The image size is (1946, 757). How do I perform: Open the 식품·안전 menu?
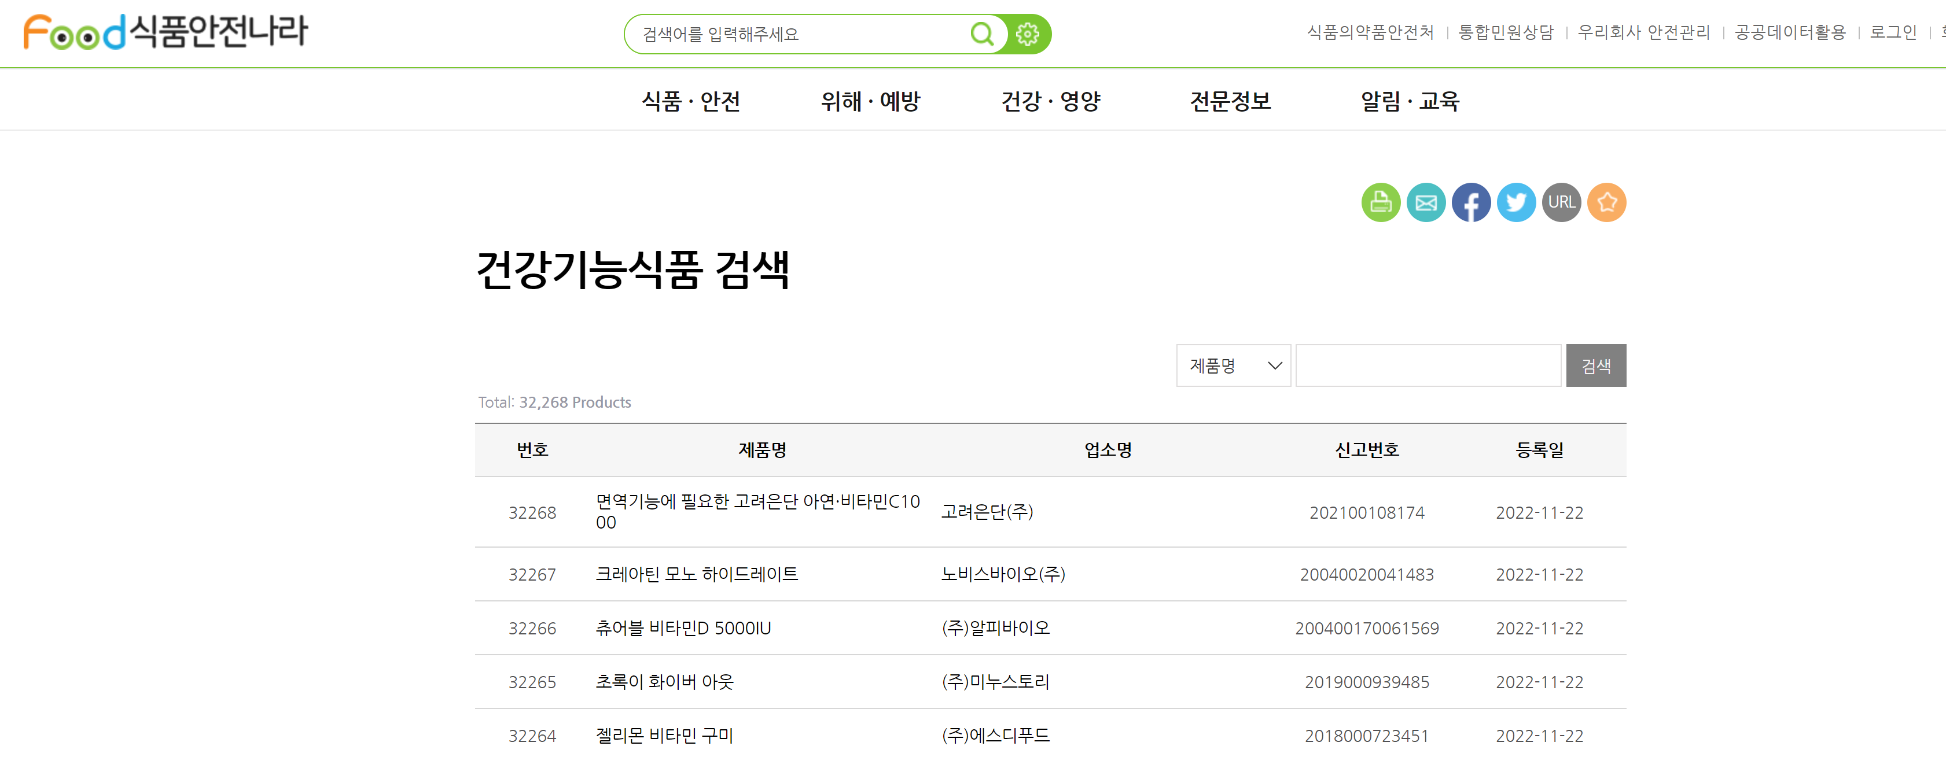[690, 101]
